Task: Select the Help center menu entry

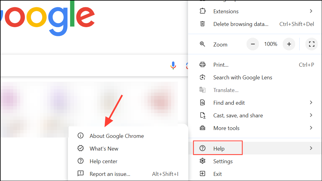Action: tap(103, 161)
